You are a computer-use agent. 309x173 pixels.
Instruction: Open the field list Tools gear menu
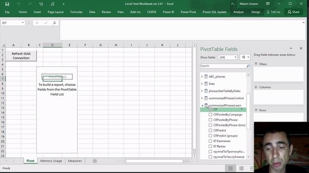(245, 57)
